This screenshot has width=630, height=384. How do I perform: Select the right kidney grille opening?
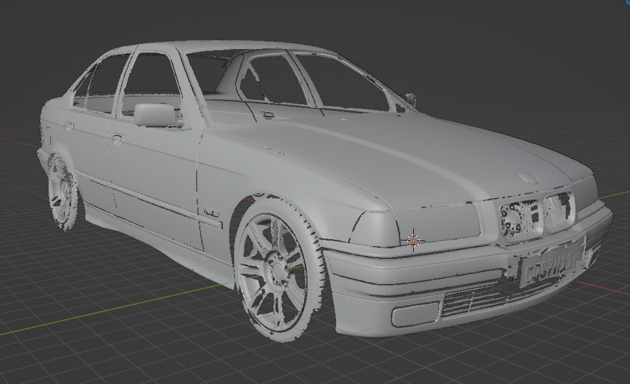click(x=559, y=211)
